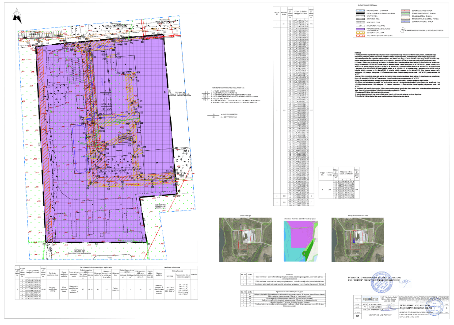Click the north arrow compass symbol
Image resolution: width=454 pixels, height=325 pixels.
(17, 17)
